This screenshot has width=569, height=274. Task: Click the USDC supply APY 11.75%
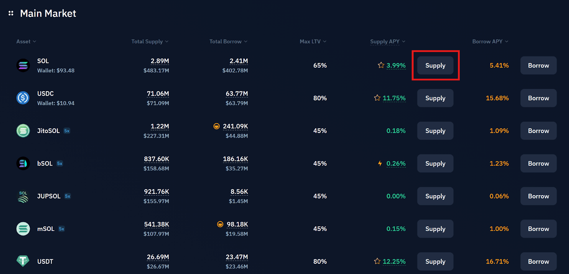click(x=394, y=98)
